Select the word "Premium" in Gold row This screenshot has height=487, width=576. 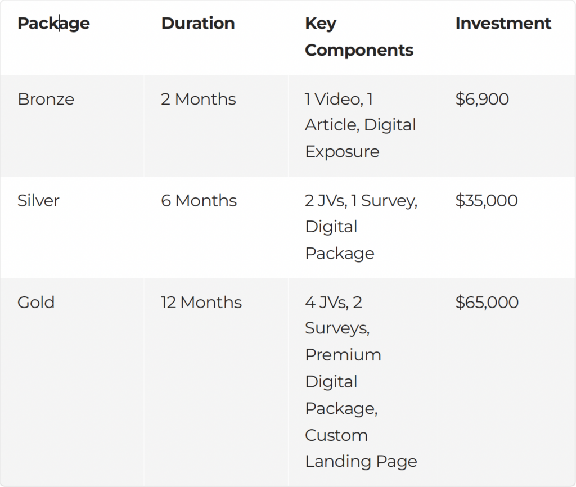(x=343, y=355)
